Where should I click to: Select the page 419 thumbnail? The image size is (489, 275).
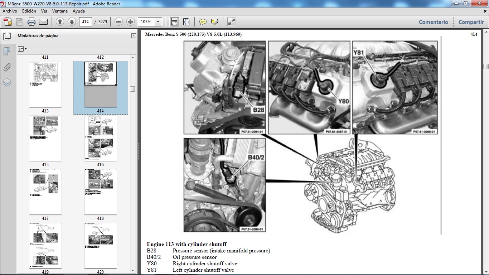click(45, 246)
